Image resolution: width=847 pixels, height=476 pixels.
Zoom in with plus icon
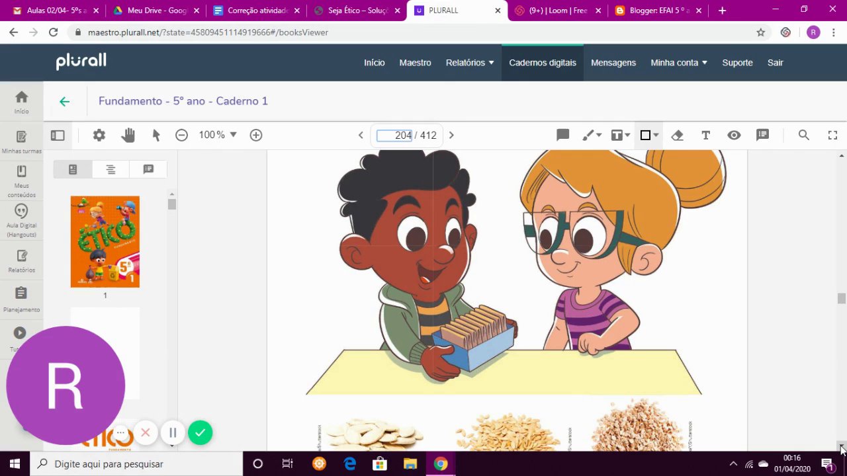click(x=256, y=135)
